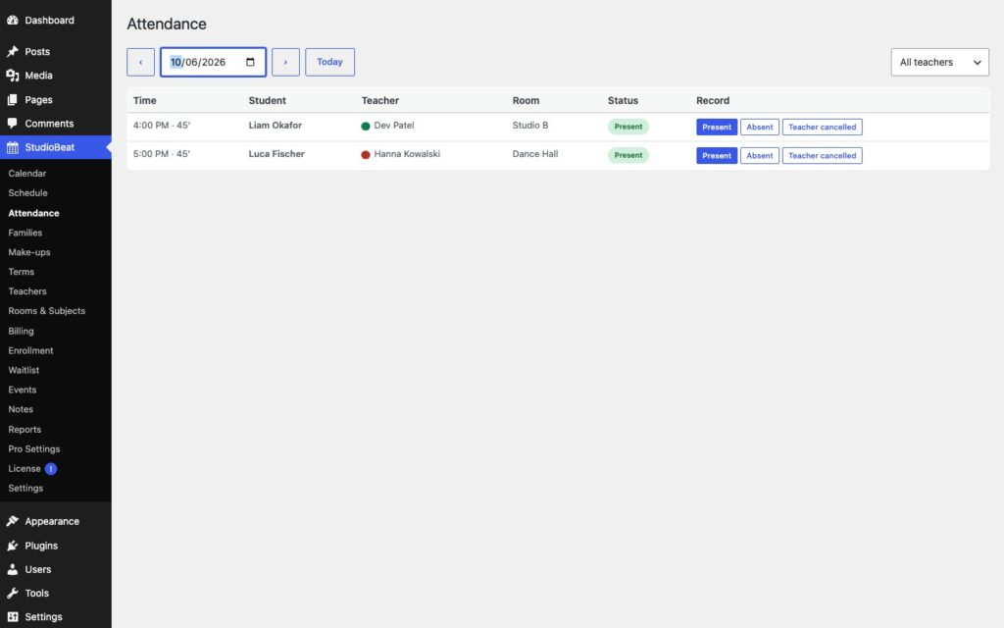This screenshot has width=1004, height=628.
Task: Click Dev Patel's green color dot
Action: 366,127
